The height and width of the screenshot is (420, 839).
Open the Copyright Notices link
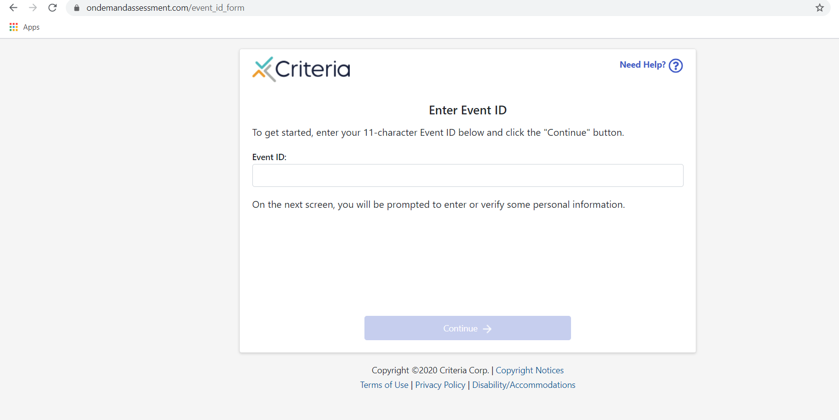point(530,370)
